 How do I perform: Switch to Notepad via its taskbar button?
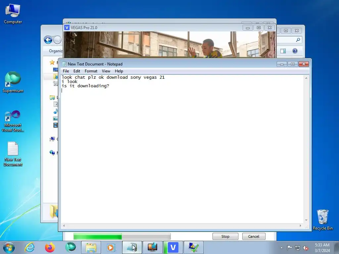132,247
